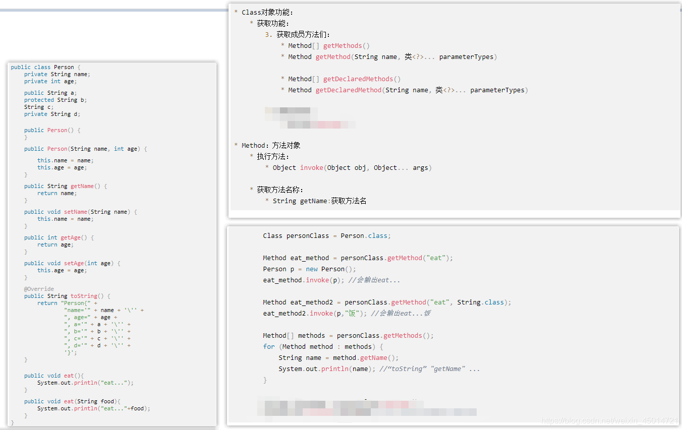Click the 'Class对象功能:' heading

263,12
